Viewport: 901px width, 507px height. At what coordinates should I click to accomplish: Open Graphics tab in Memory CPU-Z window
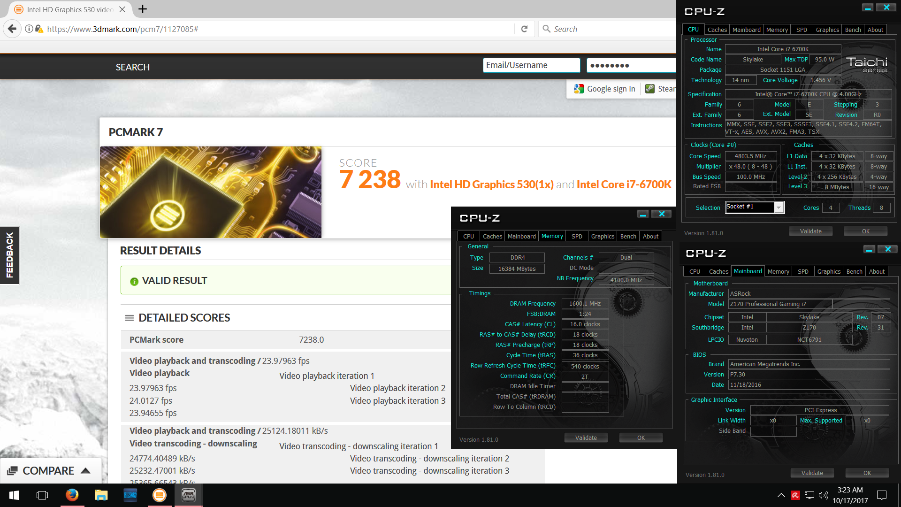tap(603, 236)
